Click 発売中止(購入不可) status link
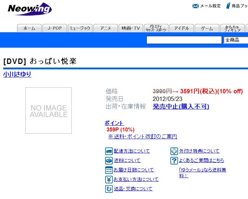 pyautogui.click(x=181, y=106)
